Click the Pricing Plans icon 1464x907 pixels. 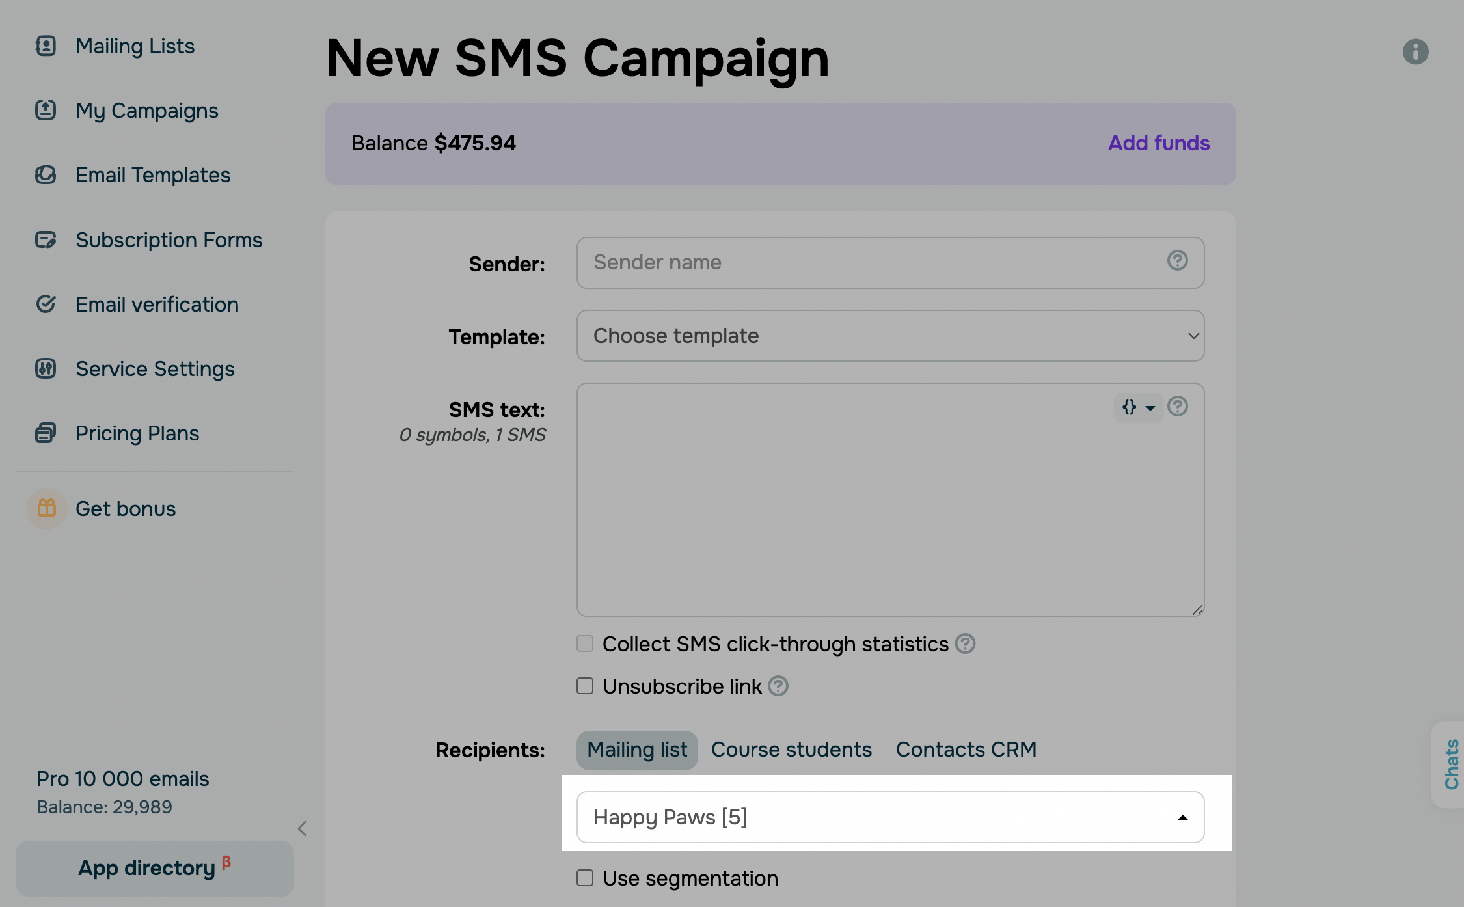coord(46,433)
